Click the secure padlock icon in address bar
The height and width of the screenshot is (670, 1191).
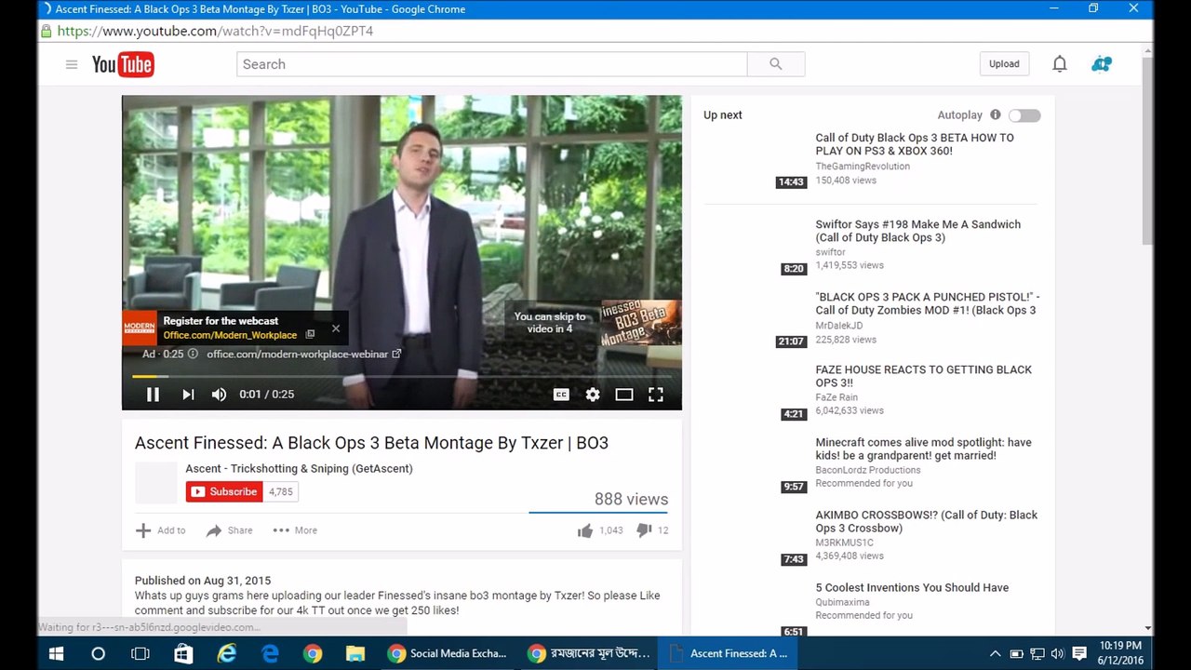(x=46, y=31)
